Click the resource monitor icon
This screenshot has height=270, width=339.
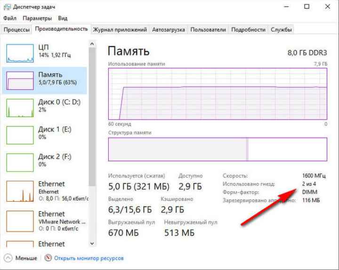click(x=48, y=258)
